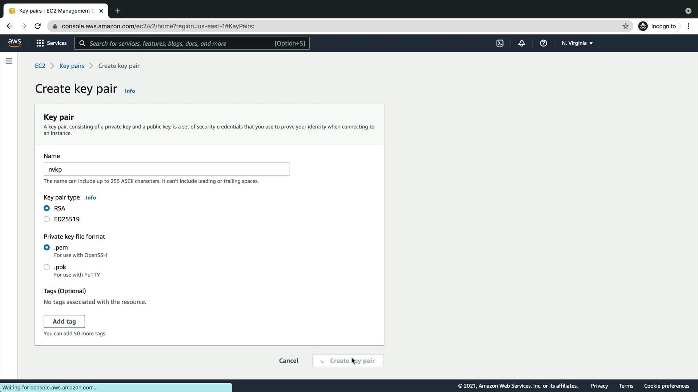
Task: Select RSA key pair type
Action: coord(47,208)
